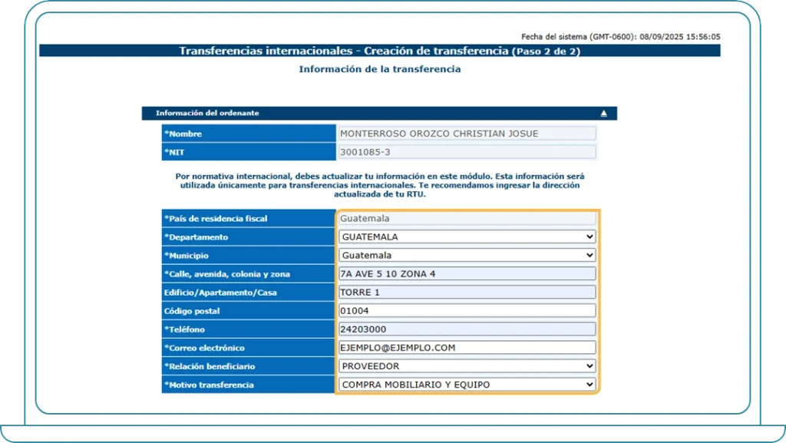Open the Relación beneficiario dropdown
The image size is (786, 443).
pos(467,366)
